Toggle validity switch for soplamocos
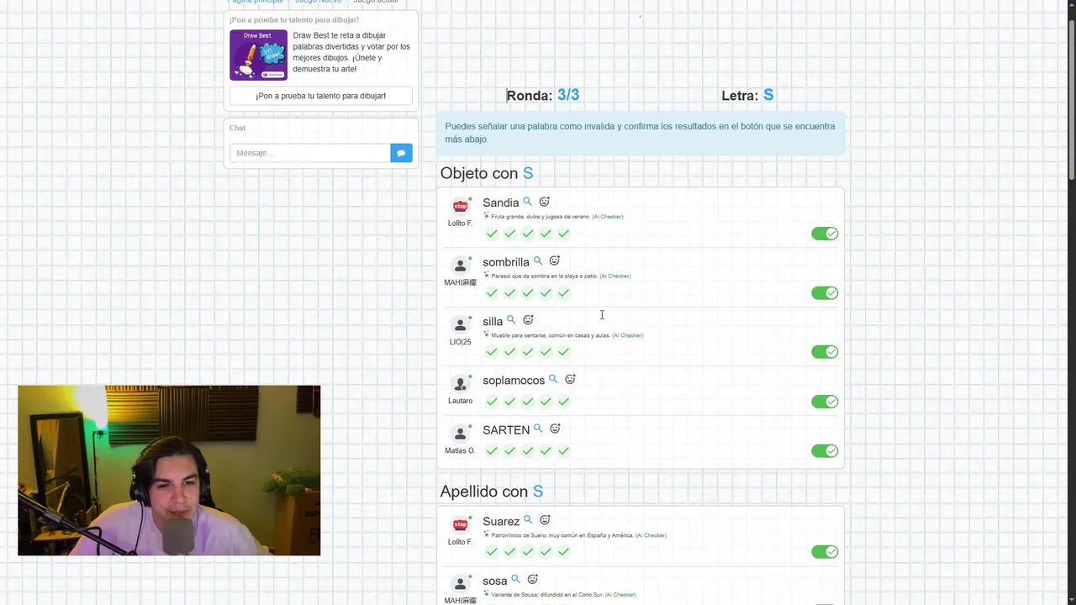 click(x=825, y=402)
